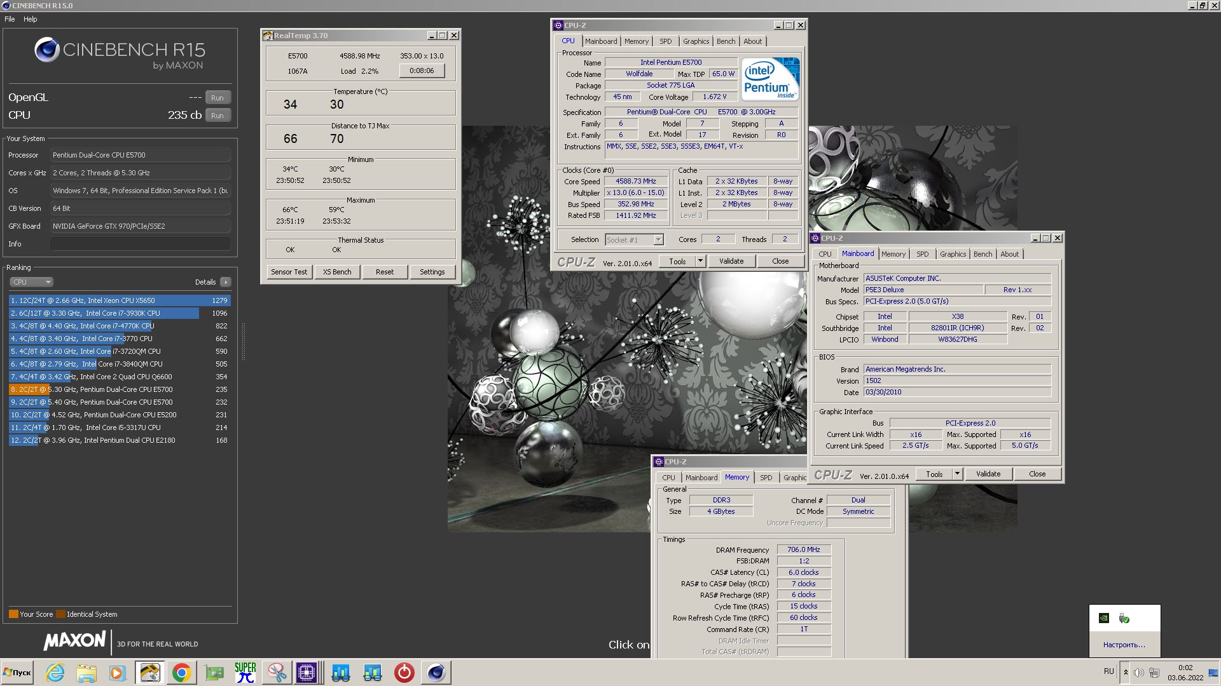Launch Windows Media Player from taskbar
The height and width of the screenshot is (686, 1221).
point(117,673)
